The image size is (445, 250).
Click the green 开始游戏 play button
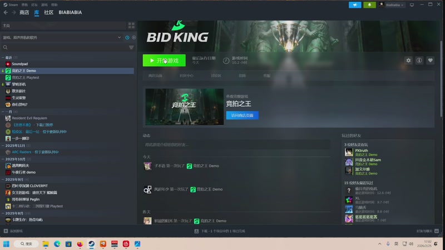click(x=164, y=61)
